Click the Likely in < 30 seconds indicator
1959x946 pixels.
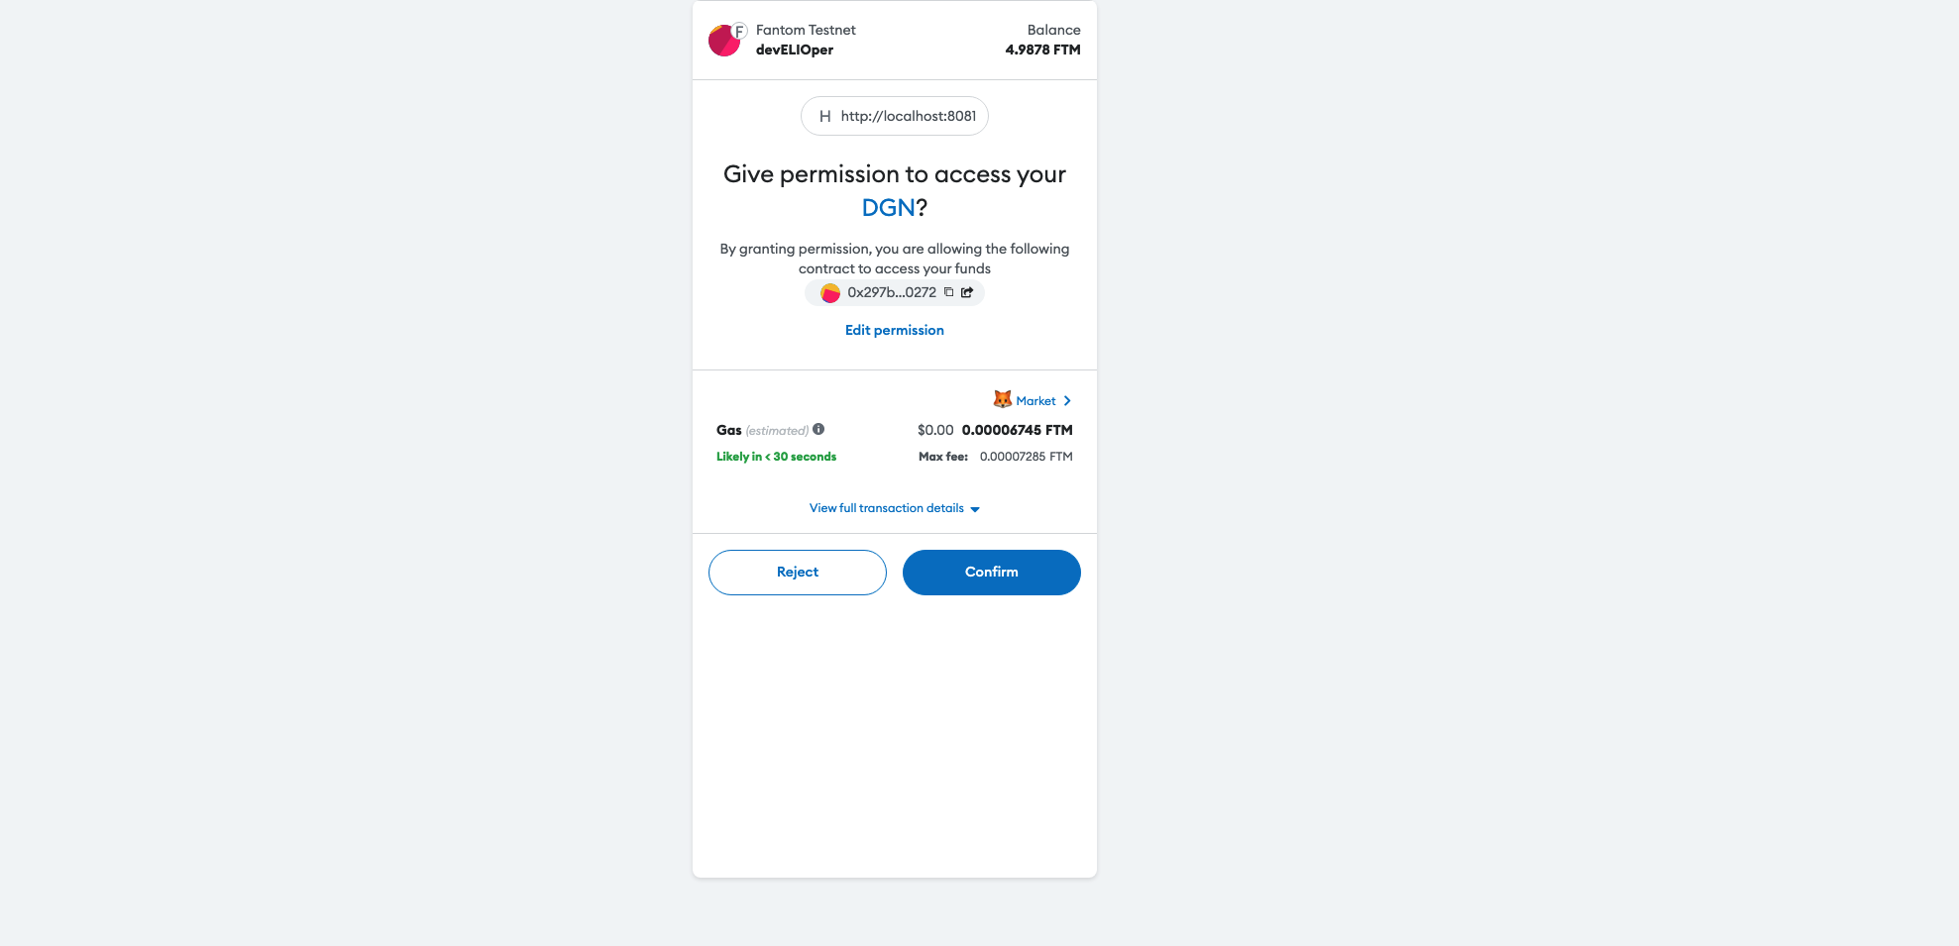tap(776, 456)
